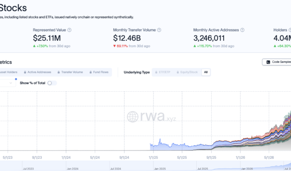Screen dimensions: 291x174
Task: Select the All underlying type option
Action: click(x=206, y=72)
